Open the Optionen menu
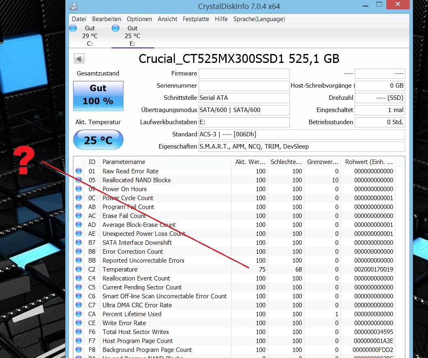This screenshot has height=358, width=428. click(139, 19)
